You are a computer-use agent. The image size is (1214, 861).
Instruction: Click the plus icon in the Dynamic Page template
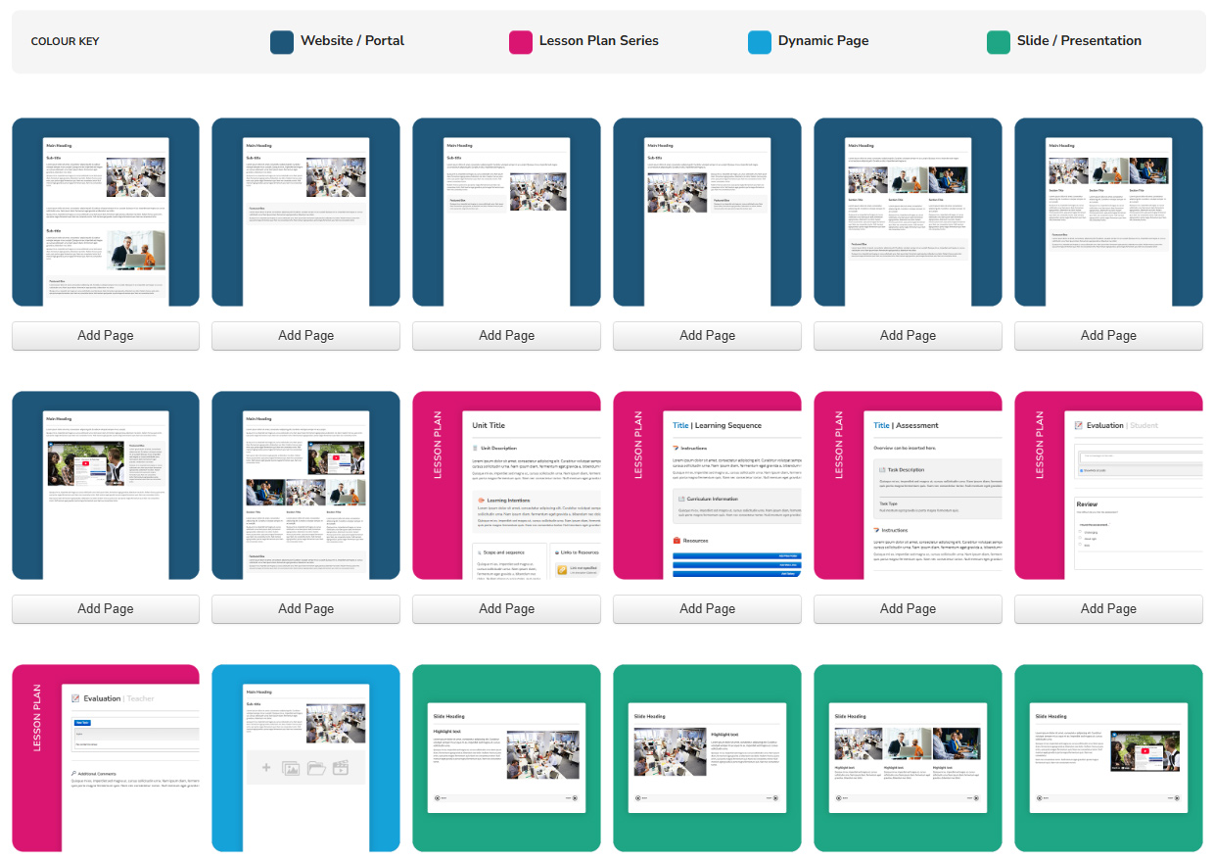click(266, 768)
